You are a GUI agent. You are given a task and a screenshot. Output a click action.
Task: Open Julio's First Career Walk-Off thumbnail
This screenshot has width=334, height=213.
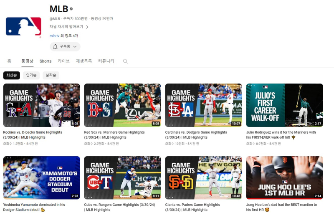coord(285,105)
